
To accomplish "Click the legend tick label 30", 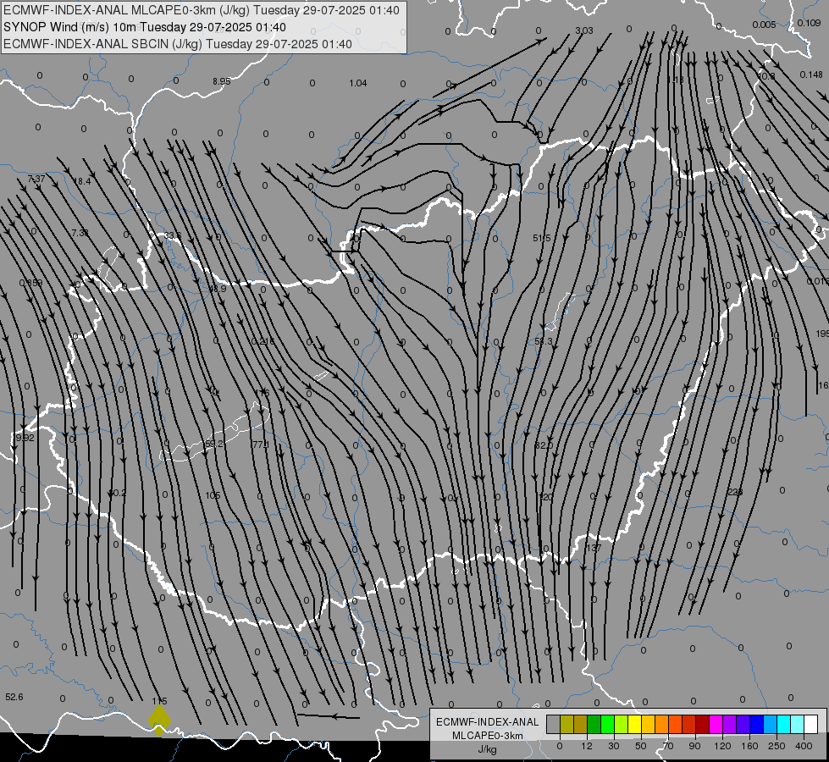I will pos(613,746).
